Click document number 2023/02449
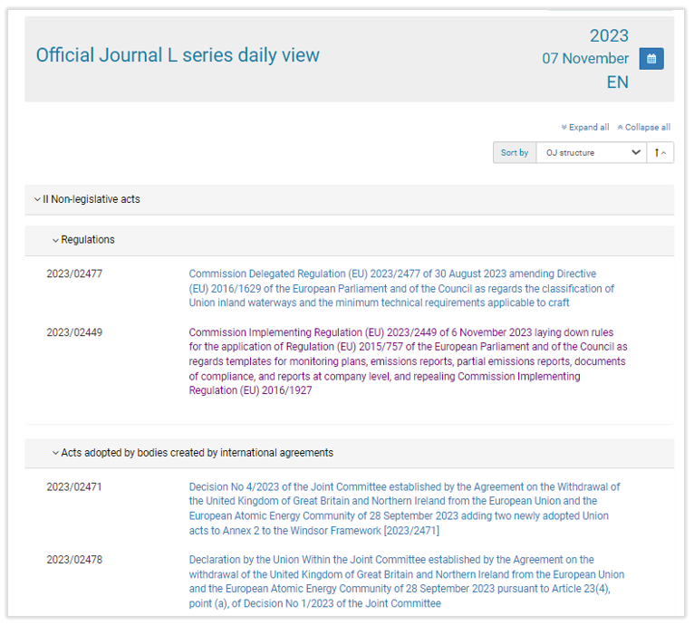Screen dimensions: 694x625 pos(74,332)
